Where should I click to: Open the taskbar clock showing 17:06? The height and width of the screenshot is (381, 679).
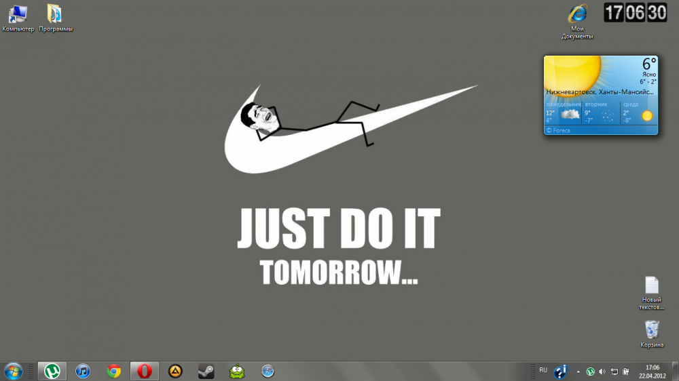tap(652, 372)
